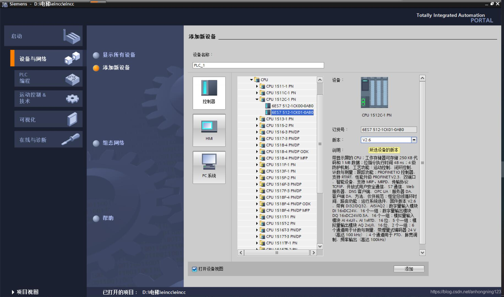
Task: Expand CPU 1513-1 PN node
Action: [257, 119]
